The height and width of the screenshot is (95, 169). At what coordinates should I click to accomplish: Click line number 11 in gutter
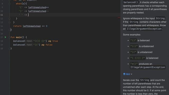click(x=2, y=15)
